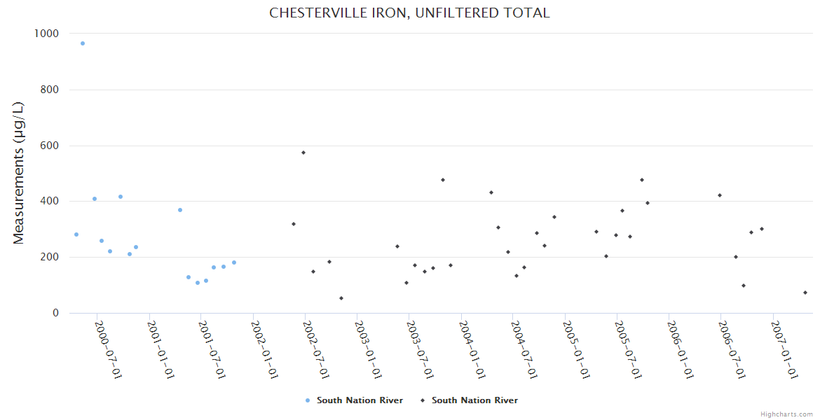Toggle the blue South Nation River series label
Viewport: 820px width, 420px height.
[x=360, y=400]
